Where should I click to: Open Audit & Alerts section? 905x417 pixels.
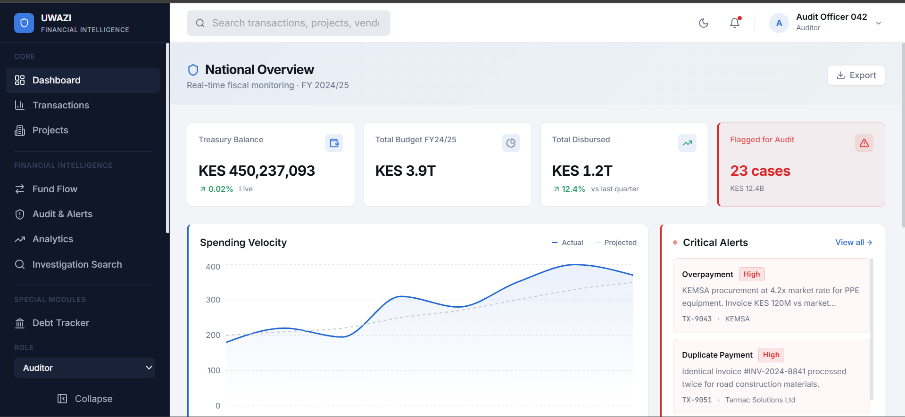tap(83, 214)
